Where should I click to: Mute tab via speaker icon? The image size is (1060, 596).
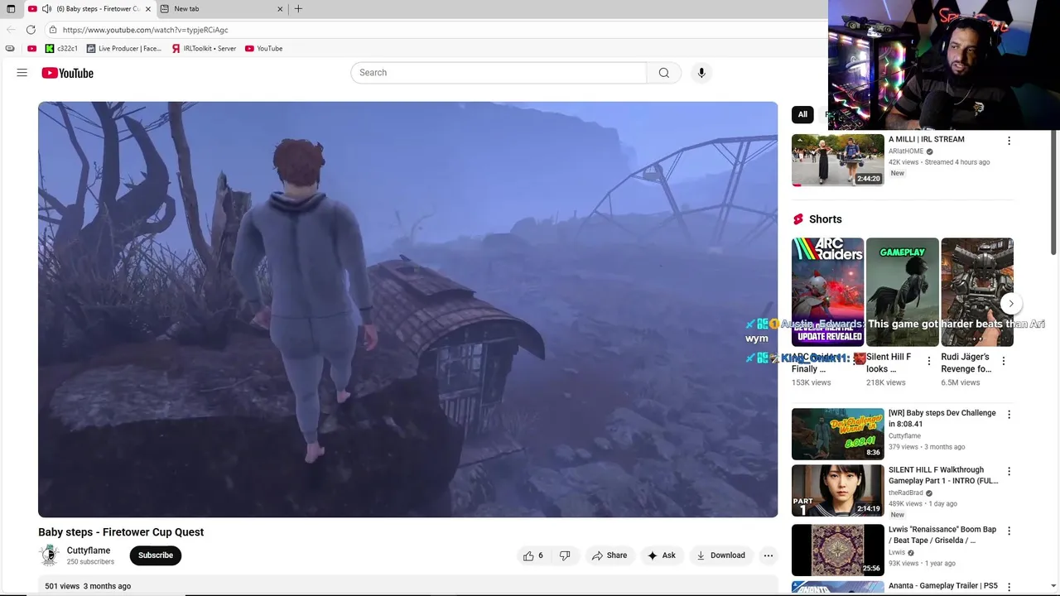coord(47,9)
